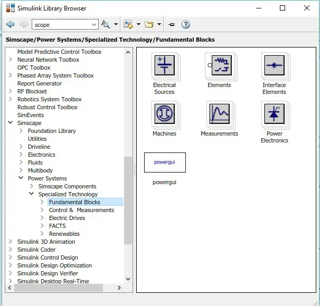Click the new model icon
This screenshot has height=306, width=320.
(128, 24)
